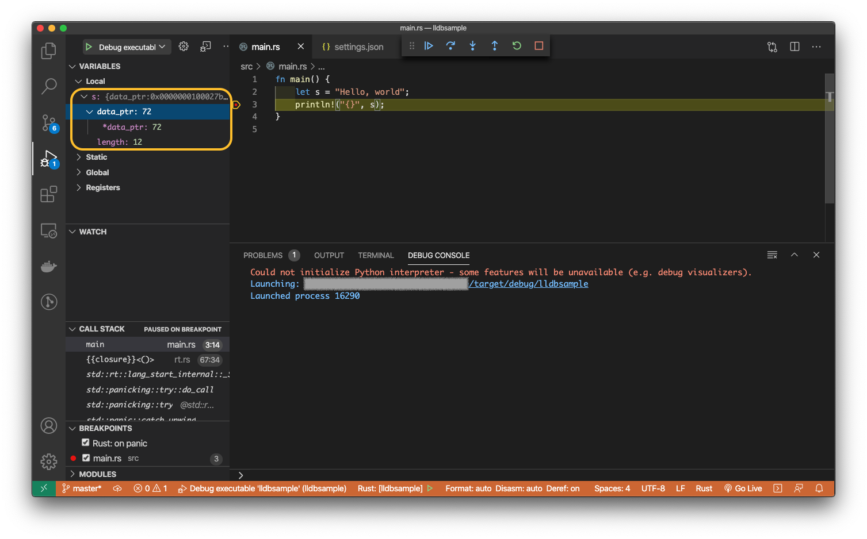Click the Step Out debug icon
This screenshot has width=867, height=539.
[x=494, y=46]
